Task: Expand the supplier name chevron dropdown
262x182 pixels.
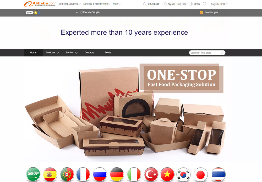Action: pos(77,13)
